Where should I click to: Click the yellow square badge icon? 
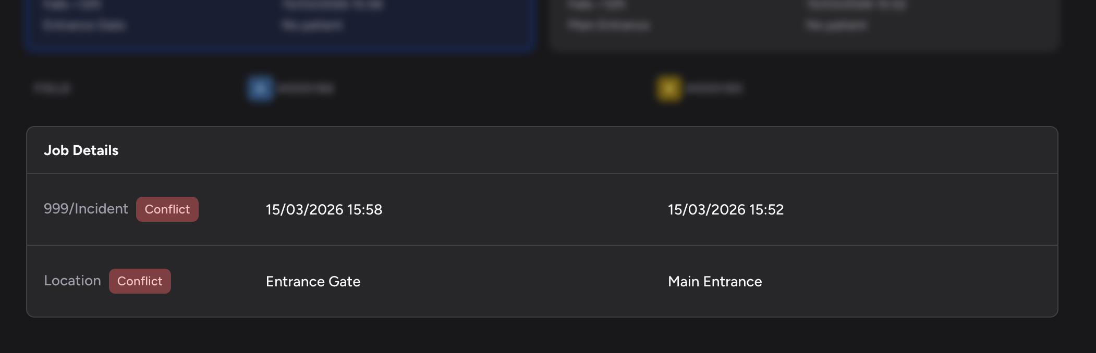click(669, 88)
